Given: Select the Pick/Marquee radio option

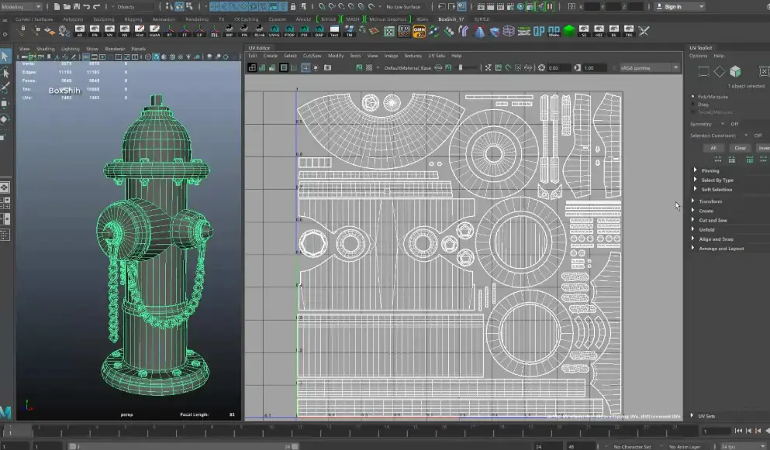Looking at the screenshot, I should (x=693, y=97).
